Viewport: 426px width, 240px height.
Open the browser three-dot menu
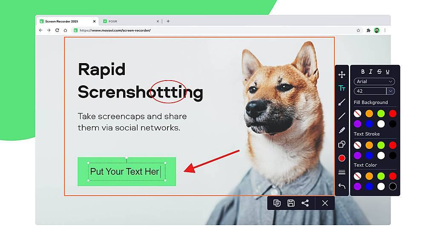click(385, 30)
